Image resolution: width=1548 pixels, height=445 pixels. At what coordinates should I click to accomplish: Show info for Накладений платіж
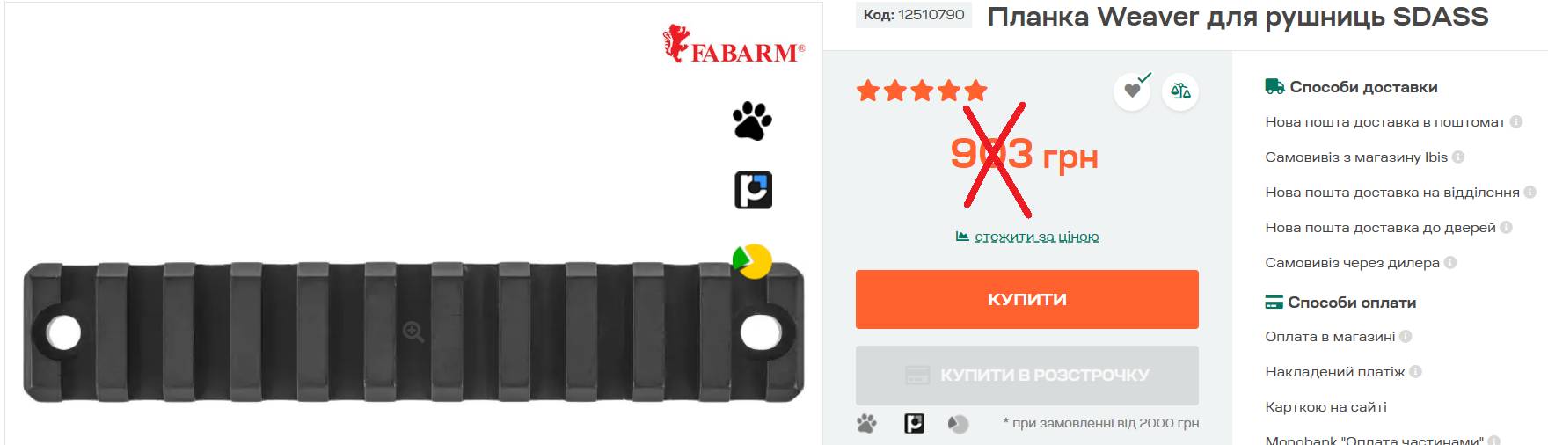(1415, 372)
